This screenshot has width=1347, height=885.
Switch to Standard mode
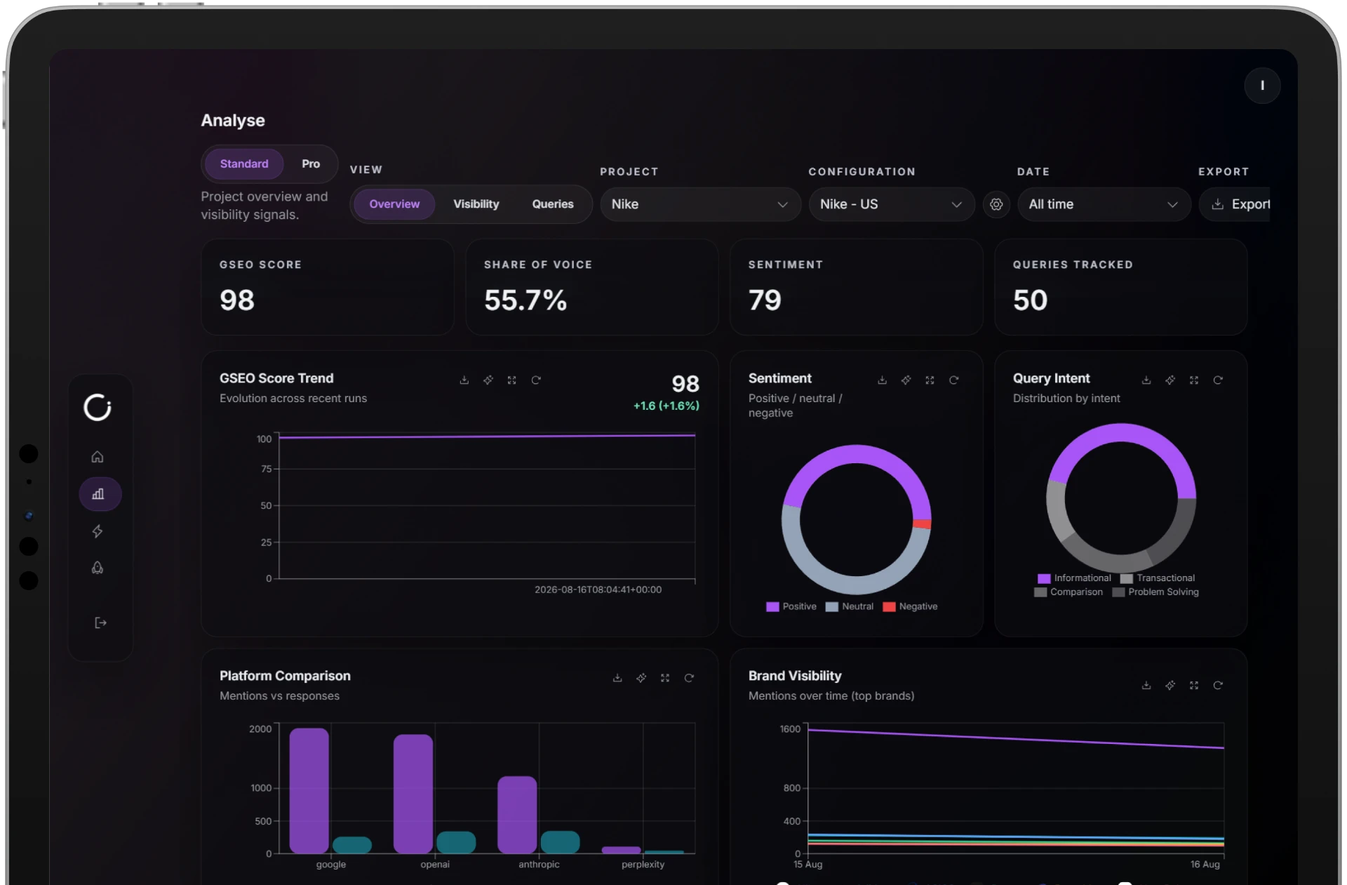244,164
